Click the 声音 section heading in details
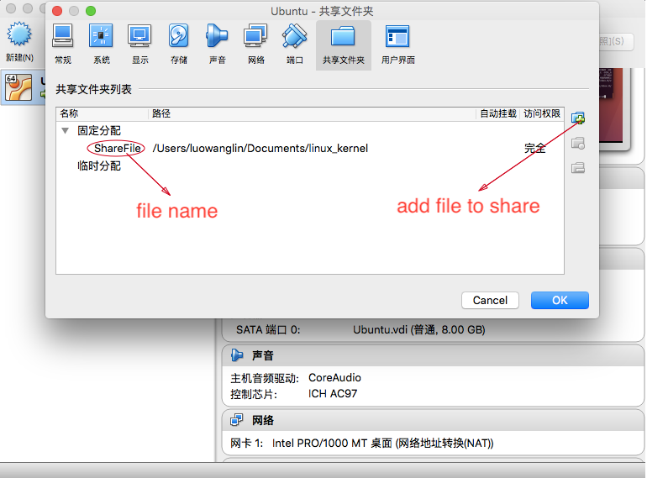 [263, 355]
